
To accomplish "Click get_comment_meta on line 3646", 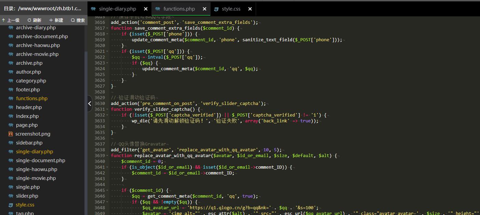I will [x=169, y=196].
